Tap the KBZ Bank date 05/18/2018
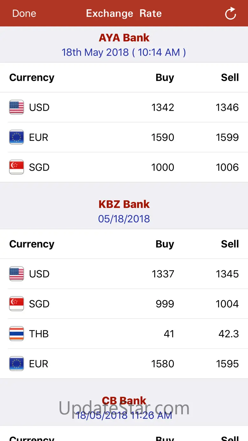This screenshot has height=441, width=248. click(x=124, y=219)
